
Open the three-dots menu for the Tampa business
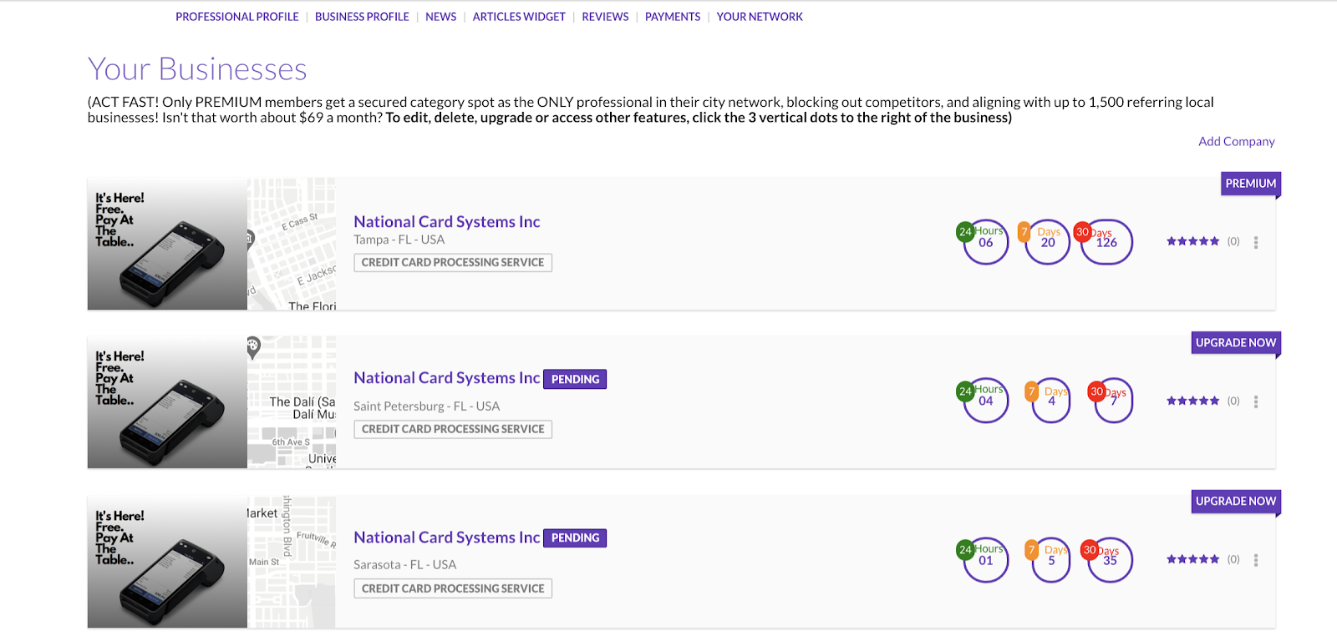pos(1256,242)
